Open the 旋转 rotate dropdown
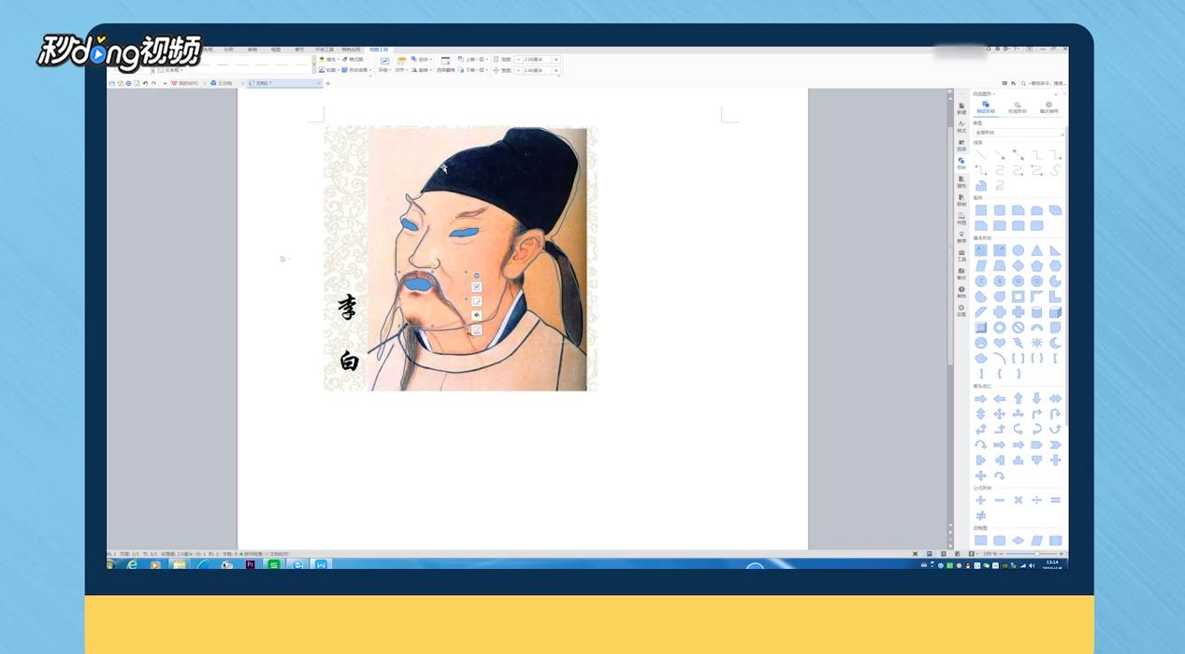The height and width of the screenshot is (654, 1185). [421, 70]
